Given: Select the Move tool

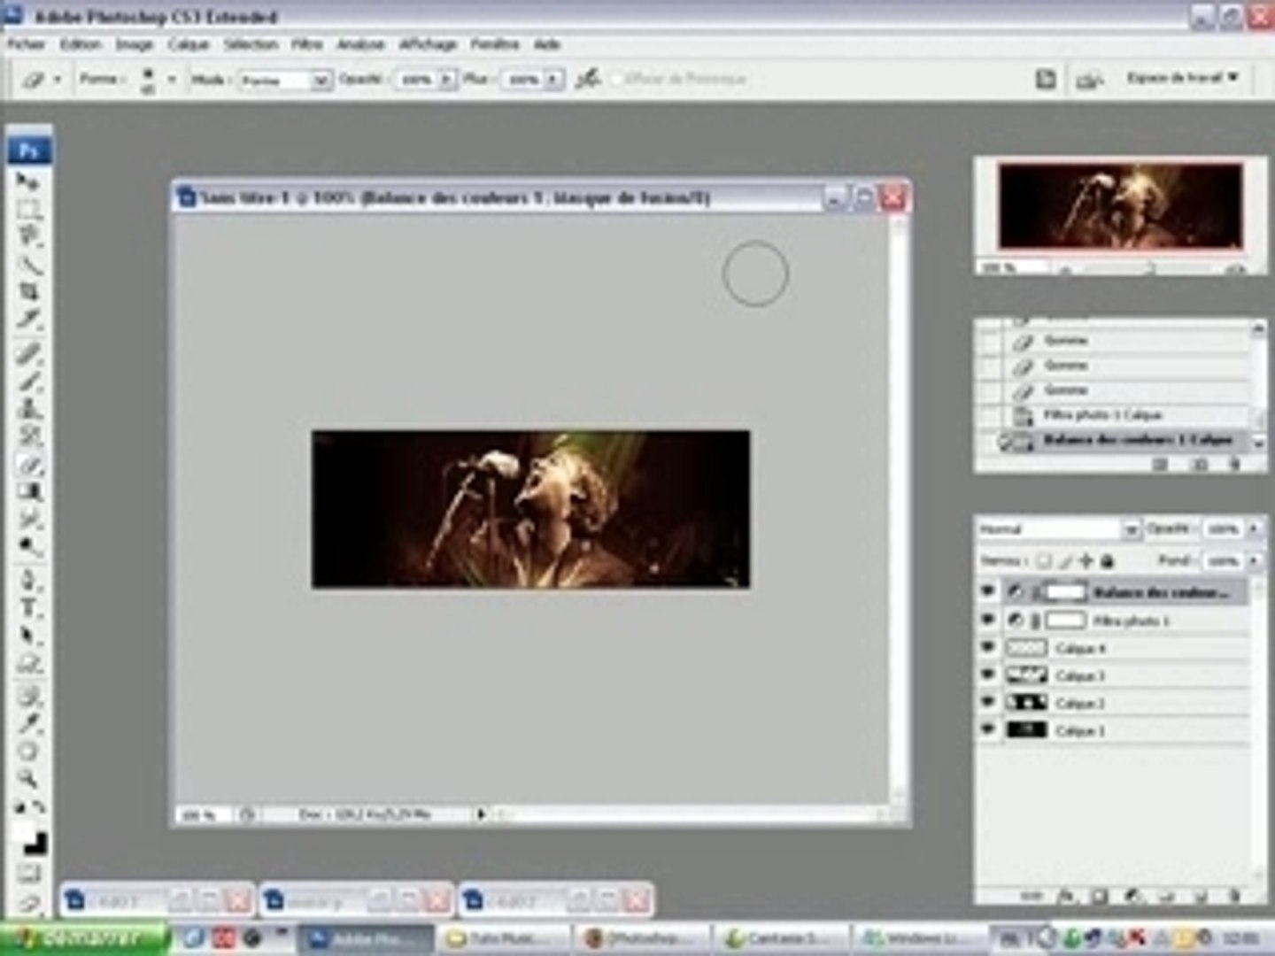Looking at the screenshot, I should pyautogui.click(x=28, y=182).
